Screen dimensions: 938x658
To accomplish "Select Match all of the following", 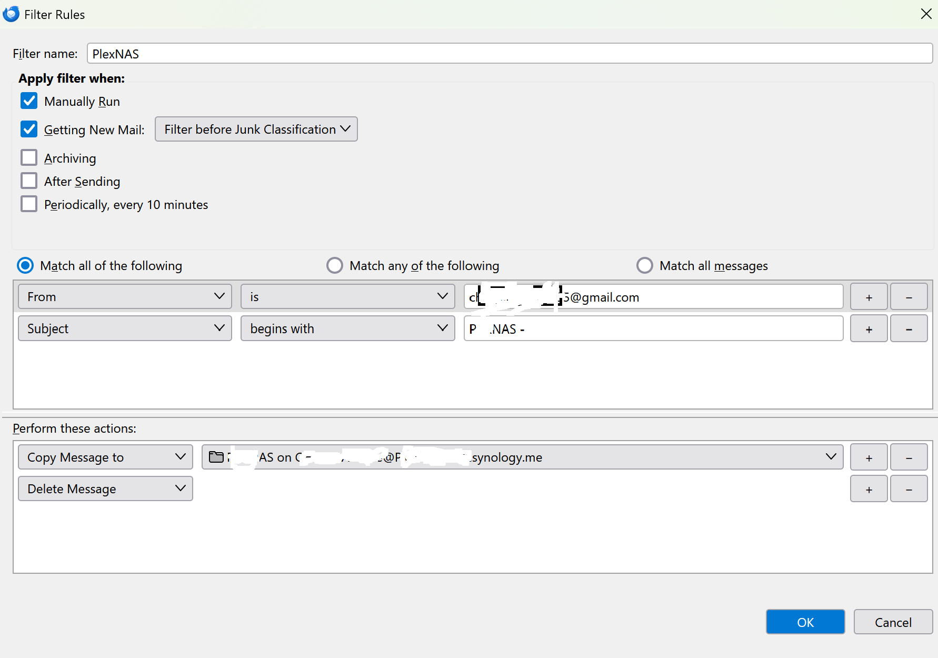I will (25, 265).
